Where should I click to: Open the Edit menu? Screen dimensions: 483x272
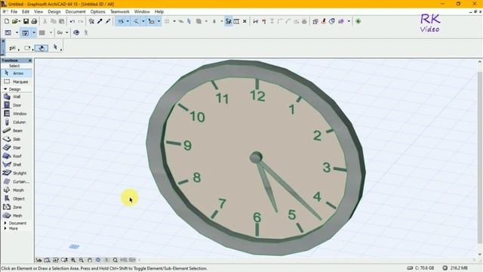click(26, 12)
